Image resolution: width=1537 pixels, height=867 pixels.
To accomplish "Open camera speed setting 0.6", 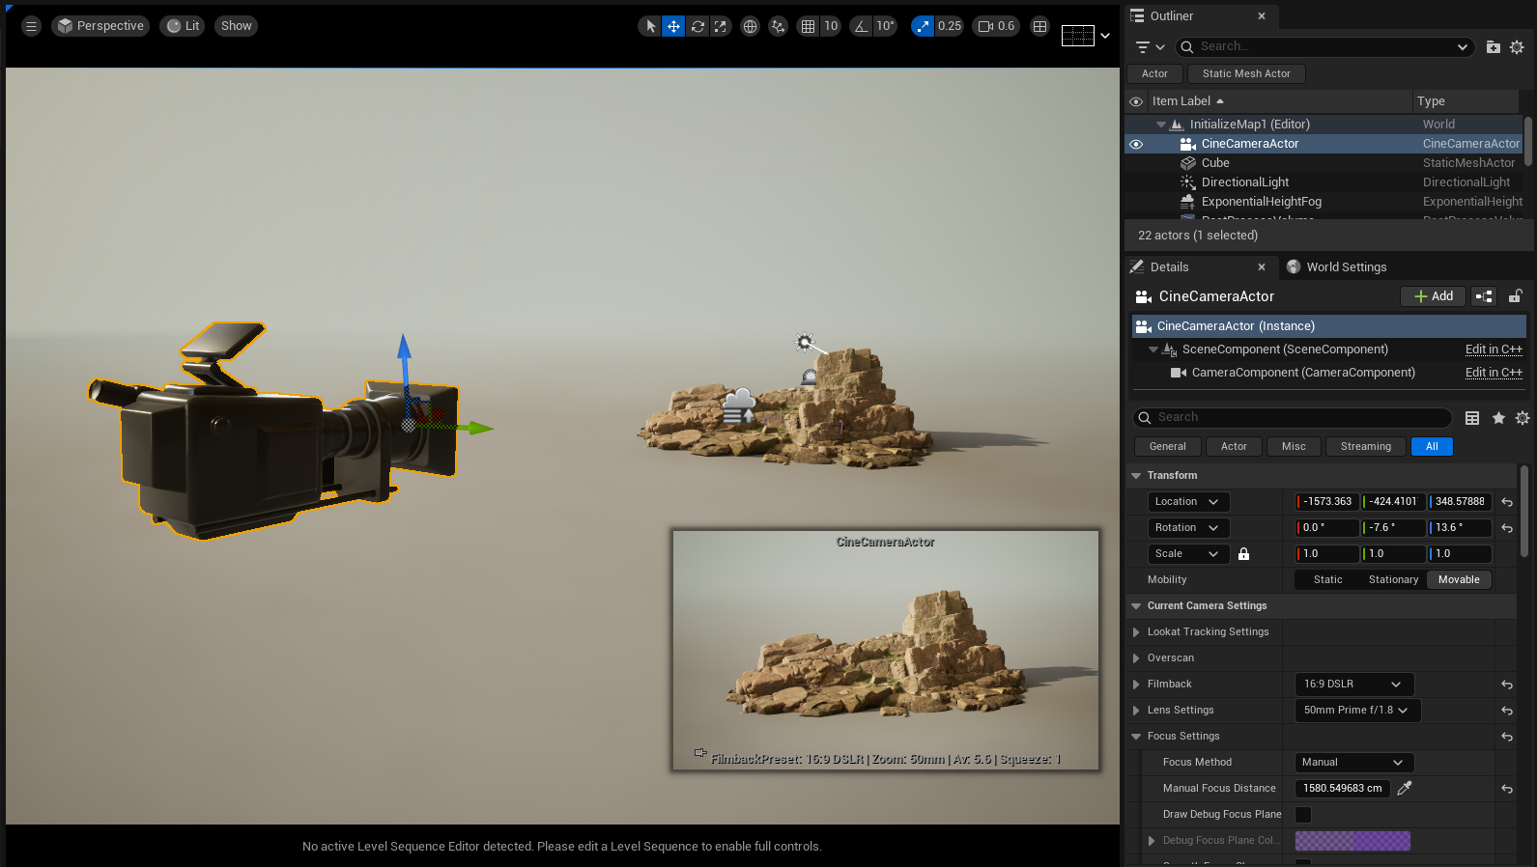I will pos(997,26).
